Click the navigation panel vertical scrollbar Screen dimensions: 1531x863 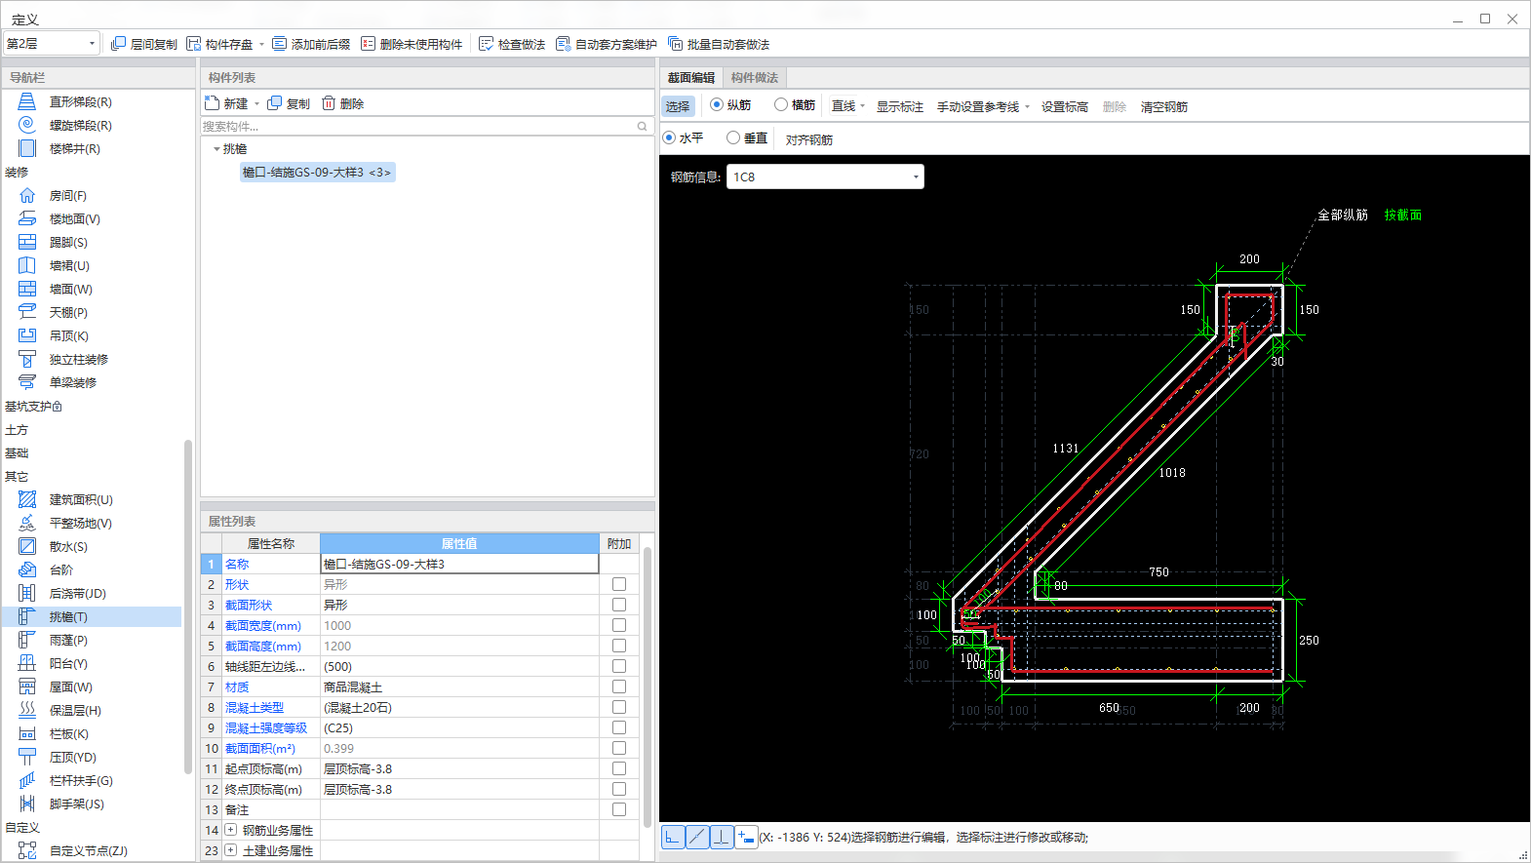coord(187,605)
